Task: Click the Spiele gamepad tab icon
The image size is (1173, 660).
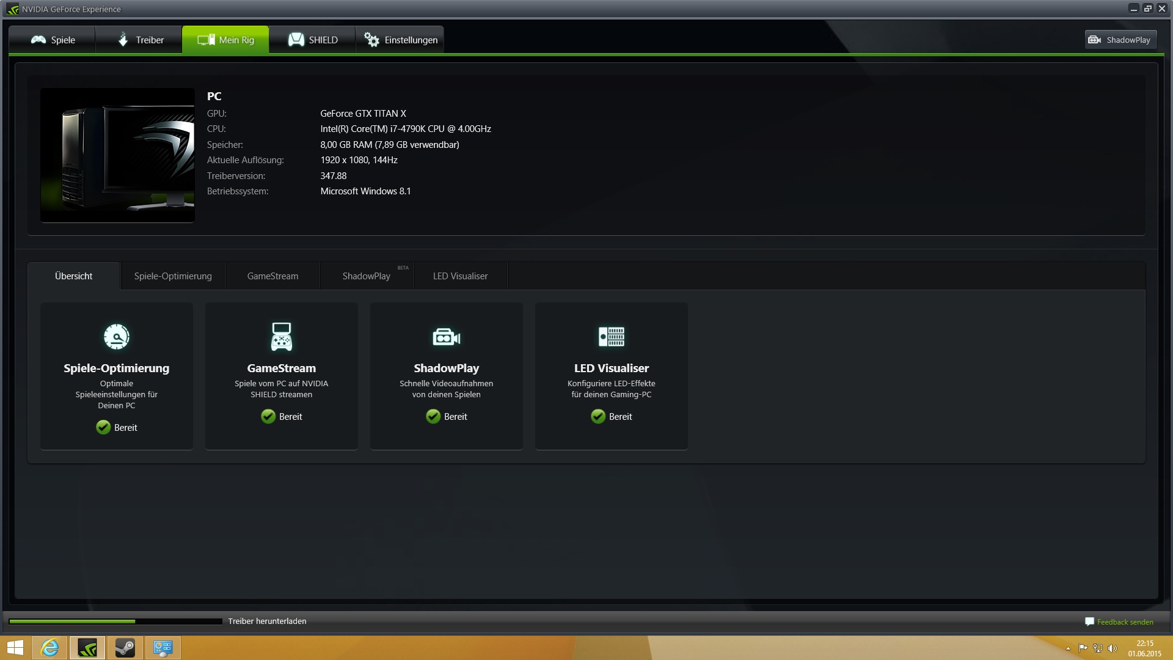Action: pos(38,40)
